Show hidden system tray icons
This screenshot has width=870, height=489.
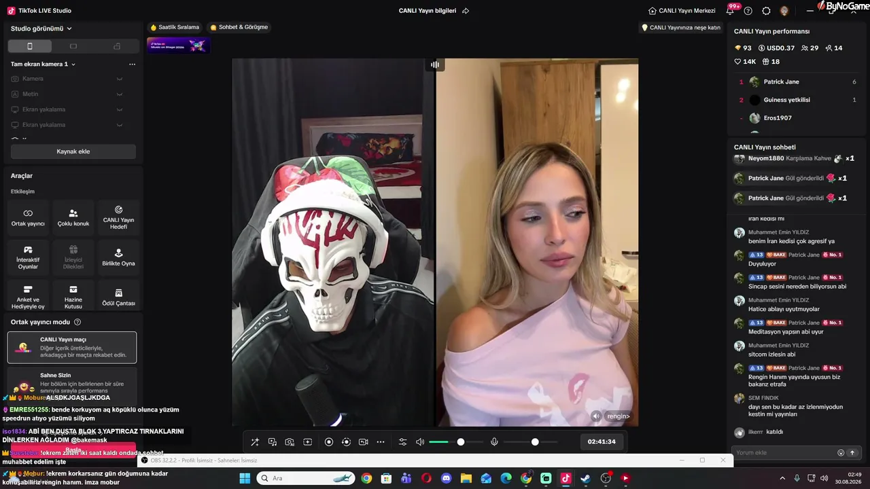[x=782, y=478]
